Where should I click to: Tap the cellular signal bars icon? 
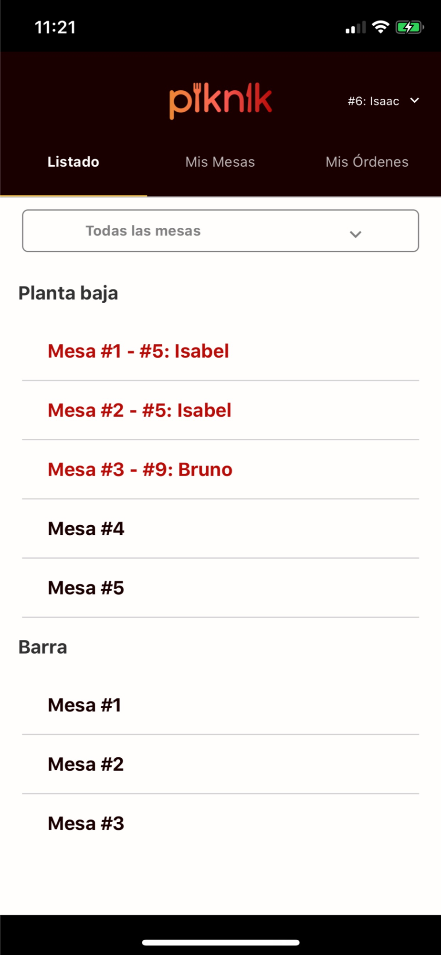356,28
